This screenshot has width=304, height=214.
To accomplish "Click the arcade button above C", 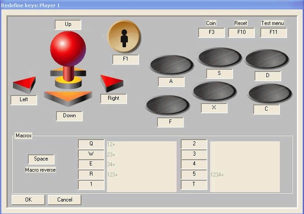I will tap(270, 93).
